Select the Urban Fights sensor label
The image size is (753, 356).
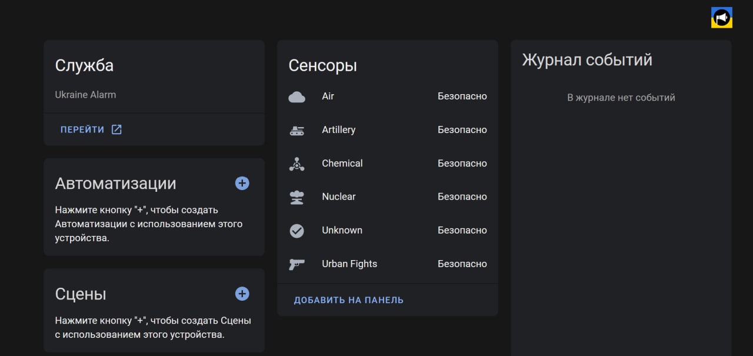349,264
